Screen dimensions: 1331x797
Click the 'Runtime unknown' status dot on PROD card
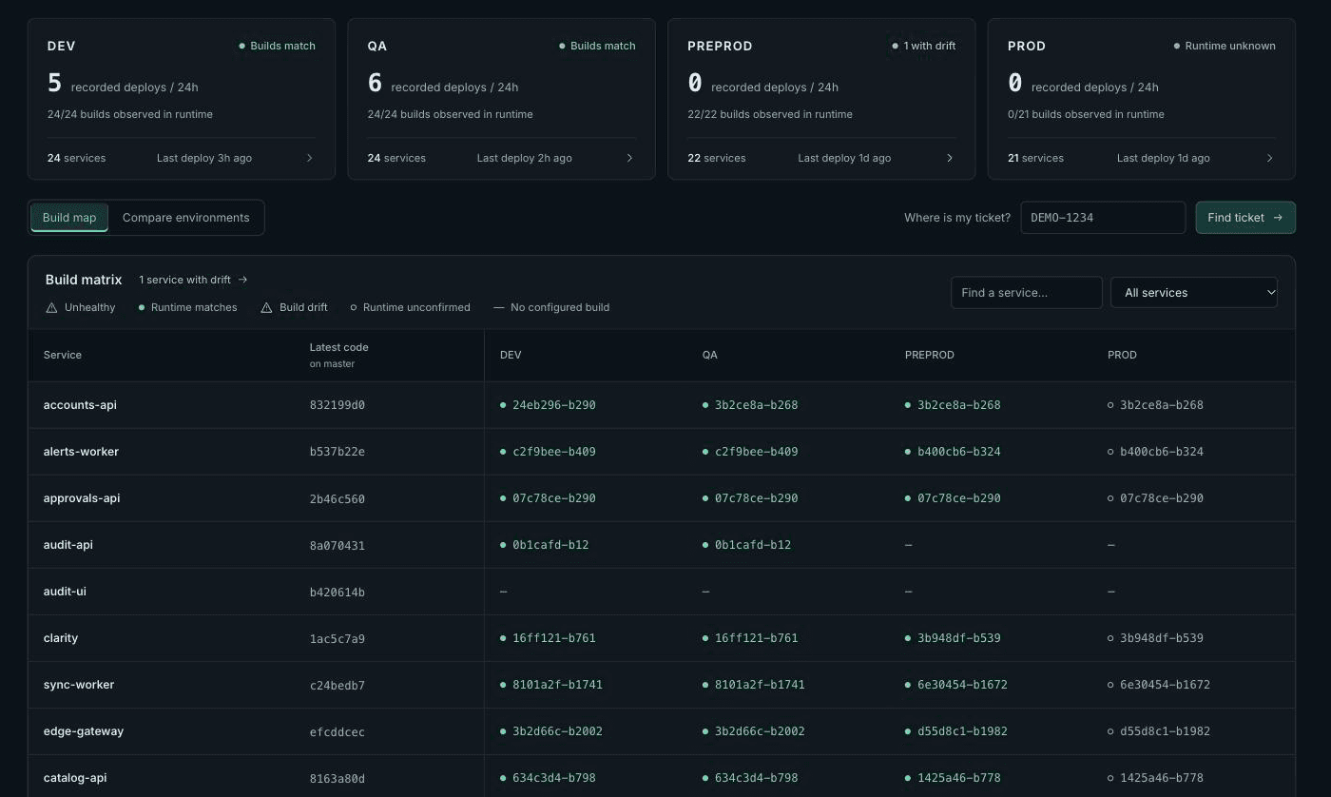(1176, 46)
